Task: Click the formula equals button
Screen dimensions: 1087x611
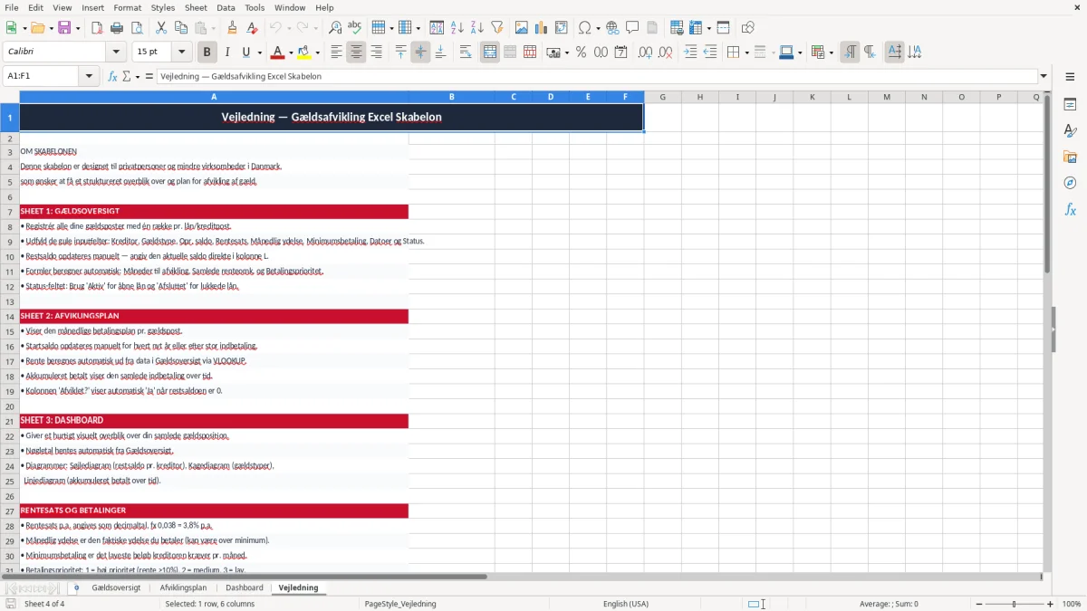Action: pos(149,76)
